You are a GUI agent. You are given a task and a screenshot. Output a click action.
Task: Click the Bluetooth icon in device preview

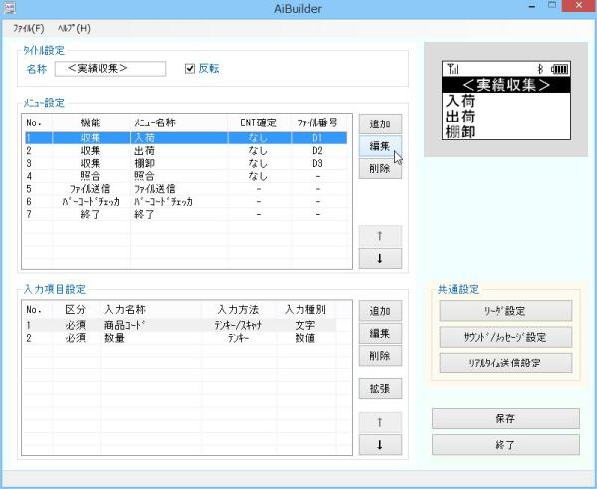(x=540, y=69)
